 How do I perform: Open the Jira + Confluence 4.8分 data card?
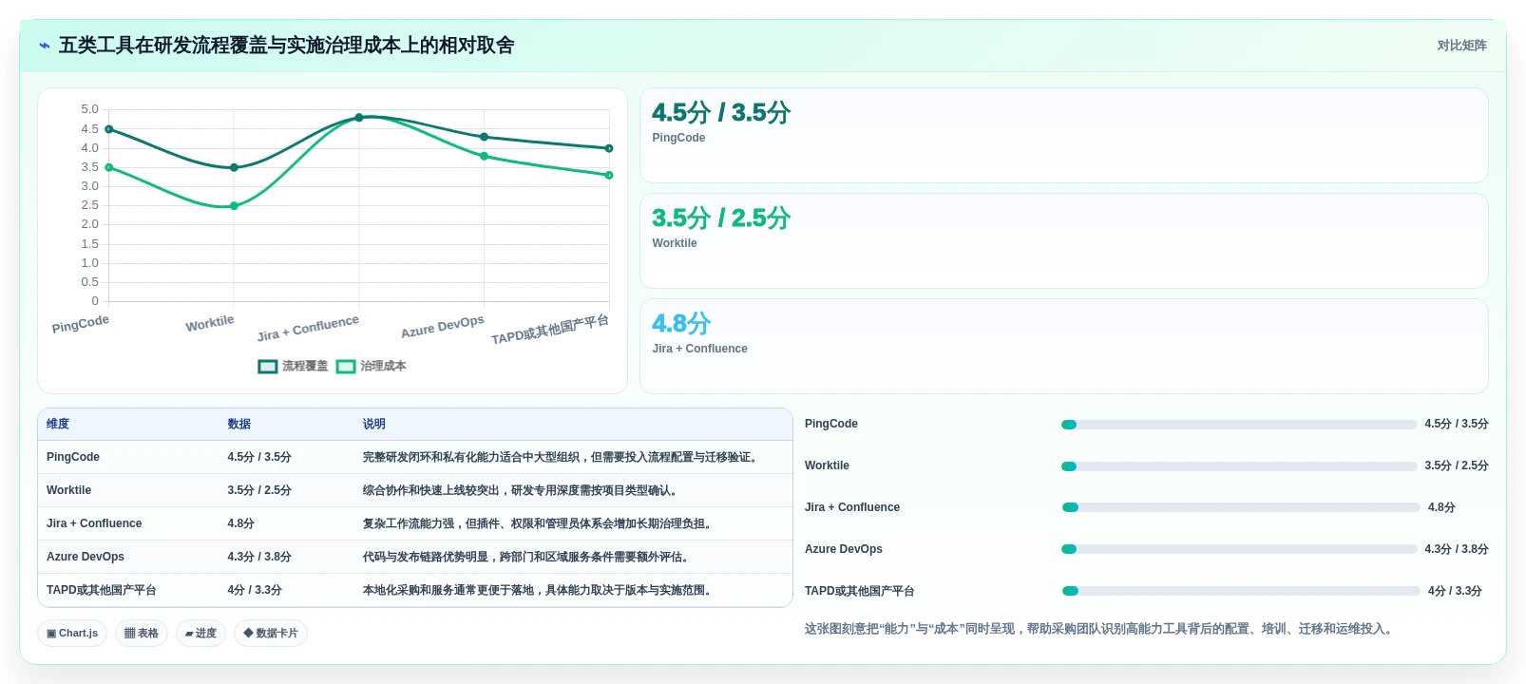pos(1064,346)
